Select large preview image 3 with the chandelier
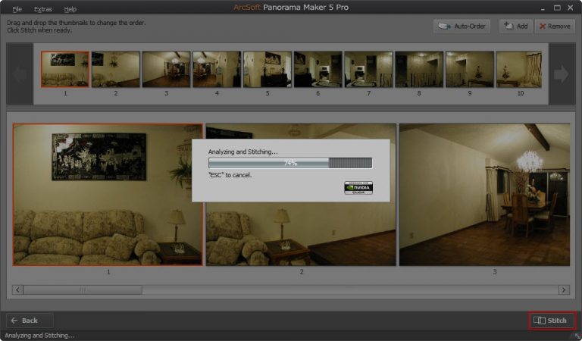This screenshot has width=582, height=341. tap(485, 195)
